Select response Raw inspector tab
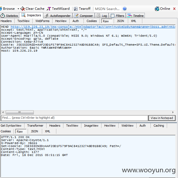 point(21,132)
